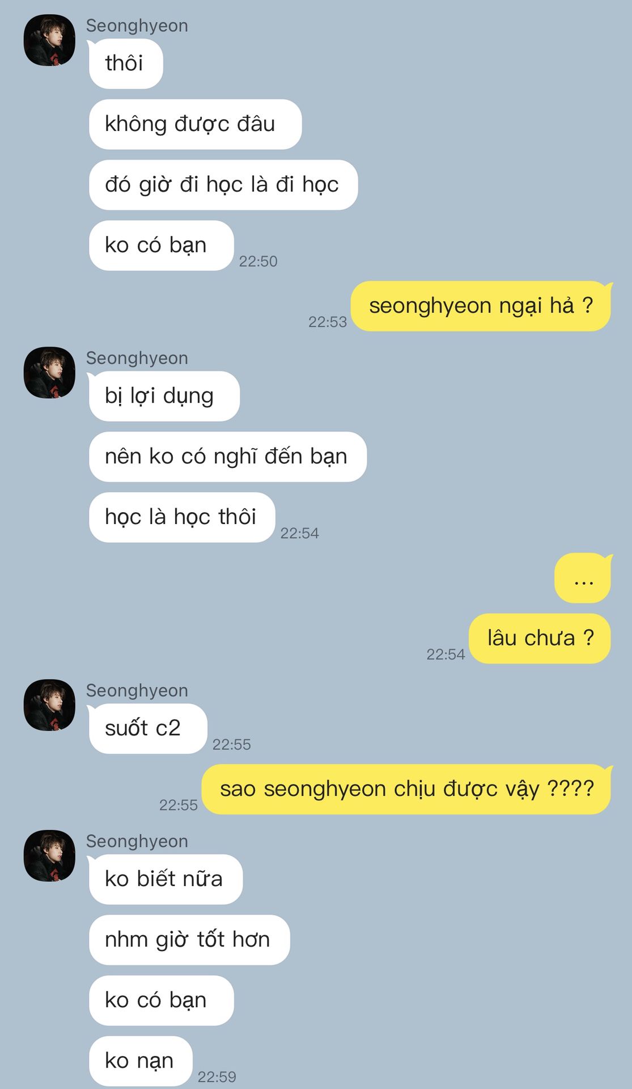Tap Seonghyeon's avatar beside the first message
Screen dimensions: 632x1089
pyautogui.click(x=49, y=40)
